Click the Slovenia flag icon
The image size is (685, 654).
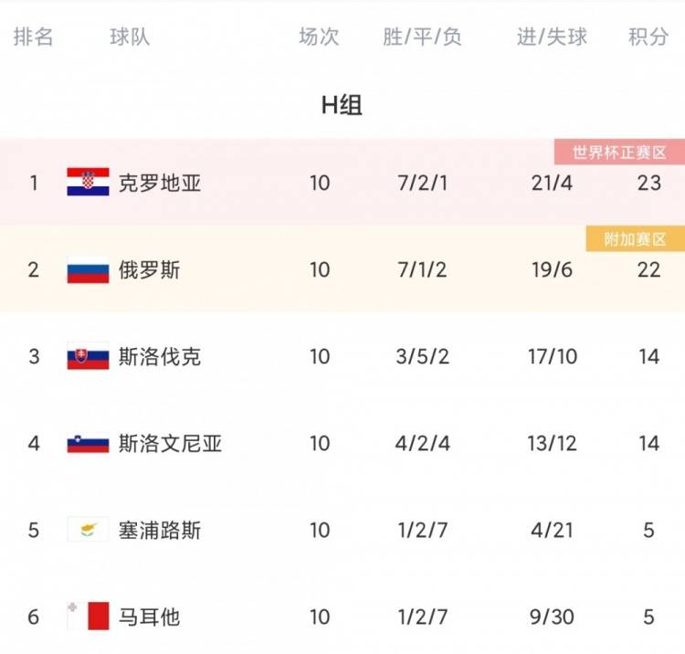pyautogui.click(x=88, y=444)
